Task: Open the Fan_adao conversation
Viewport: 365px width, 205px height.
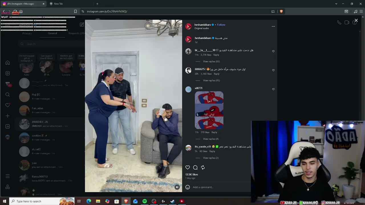Action: pyautogui.click(x=50, y=110)
